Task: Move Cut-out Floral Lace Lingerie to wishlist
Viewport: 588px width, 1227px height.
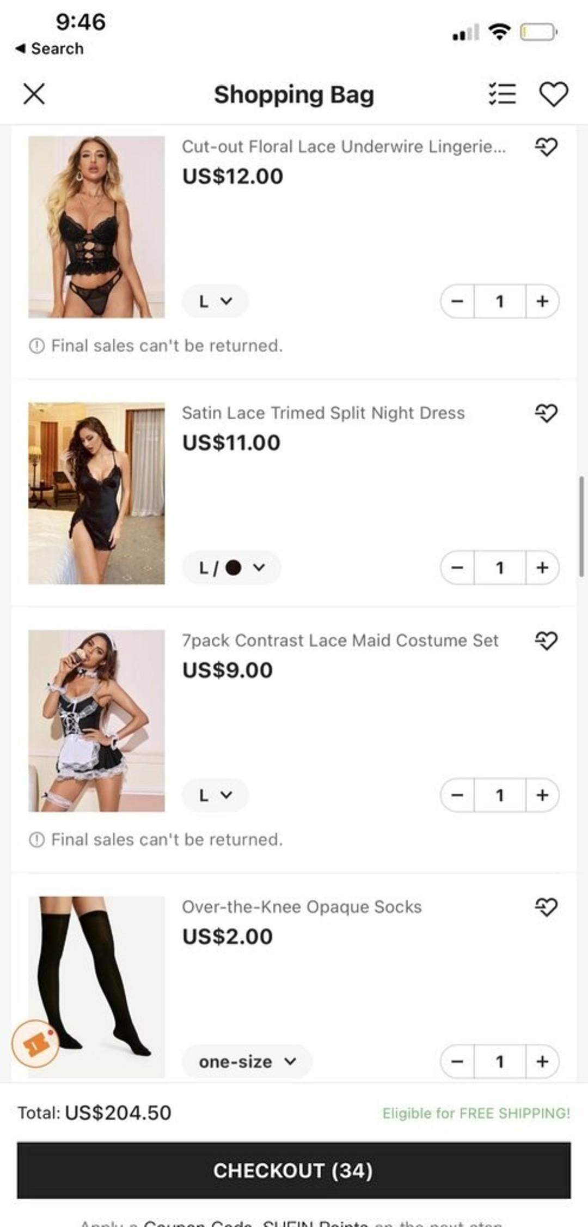Action: [546, 147]
